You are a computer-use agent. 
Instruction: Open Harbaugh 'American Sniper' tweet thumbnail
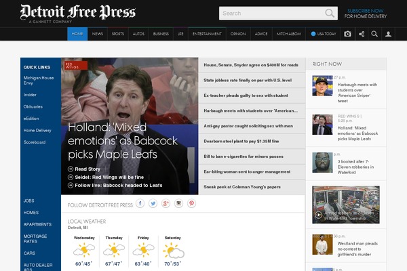pyautogui.click(x=322, y=86)
